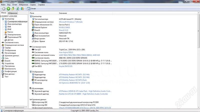Click the База данных icon in tree
Image resolution: width=200 pixels, height=112 pixels.
[x=3, y=74]
